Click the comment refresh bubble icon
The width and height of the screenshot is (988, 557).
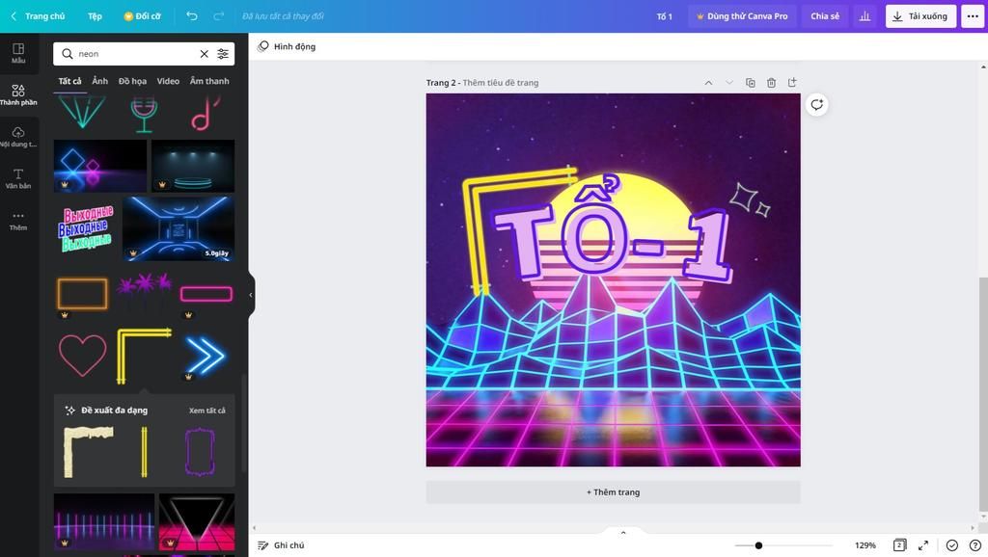[x=816, y=104]
